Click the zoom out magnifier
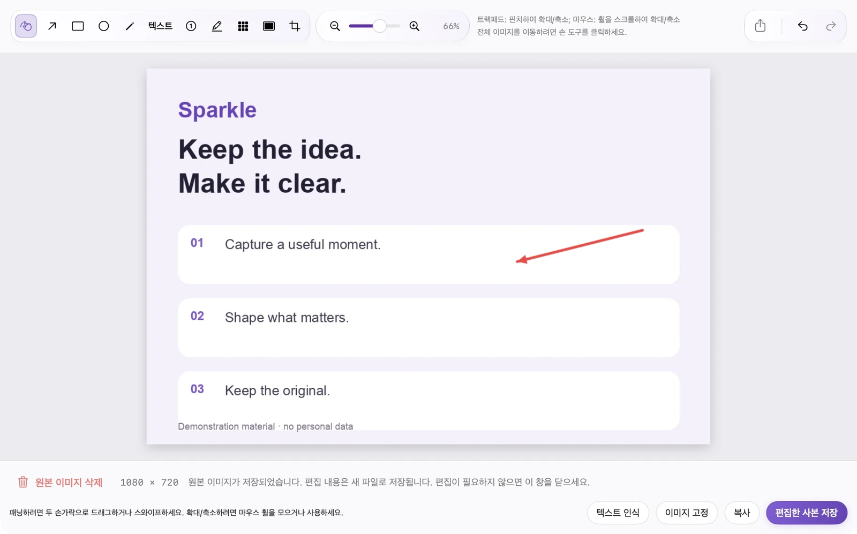857x534 pixels. pyautogui.click(x=335, y=26)
